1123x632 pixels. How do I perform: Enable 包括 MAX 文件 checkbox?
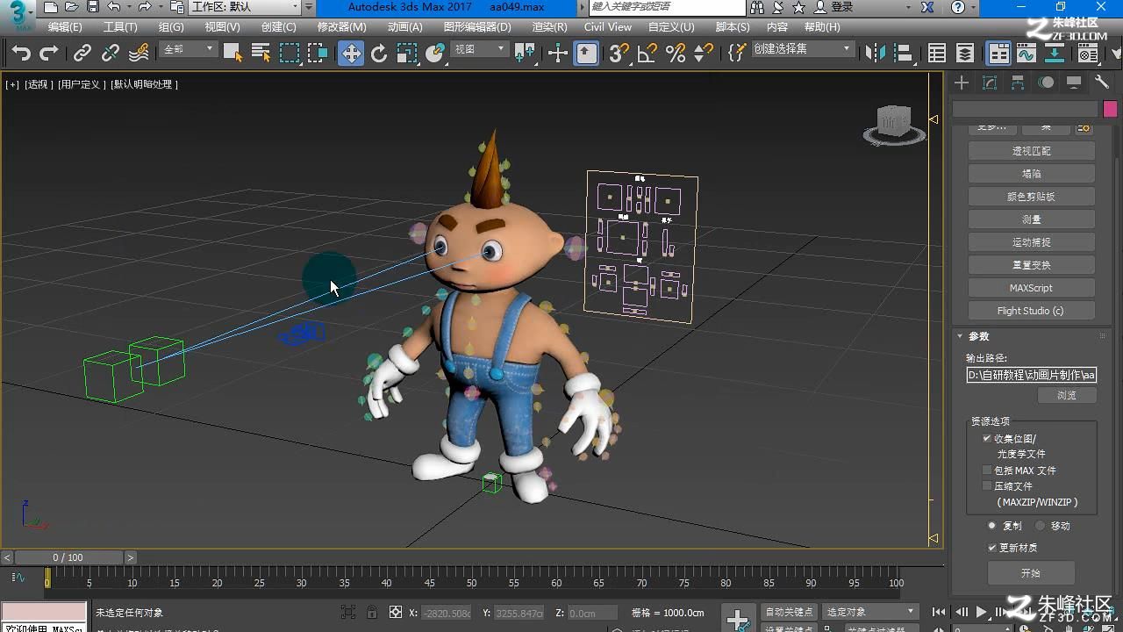coord(987,470)
